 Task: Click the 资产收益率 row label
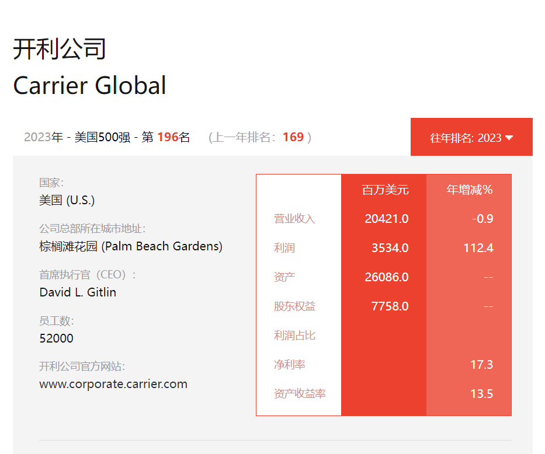(300, 394)
